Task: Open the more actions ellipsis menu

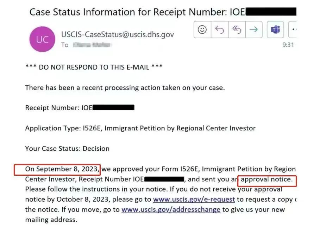Action: point(293,30)
